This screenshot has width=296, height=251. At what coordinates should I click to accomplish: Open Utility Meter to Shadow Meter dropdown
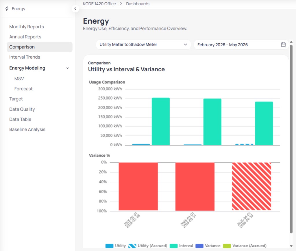click(x=143, y=45)
